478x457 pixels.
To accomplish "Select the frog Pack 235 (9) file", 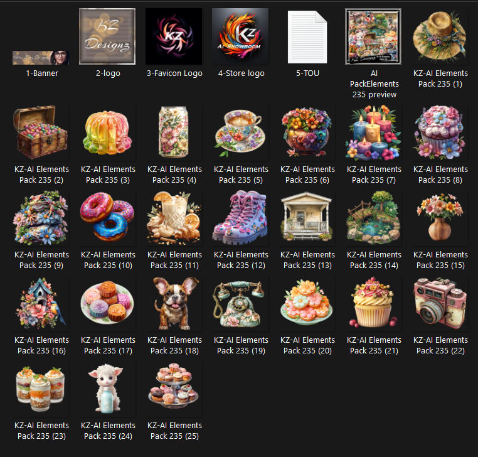I will pos(41,218).
